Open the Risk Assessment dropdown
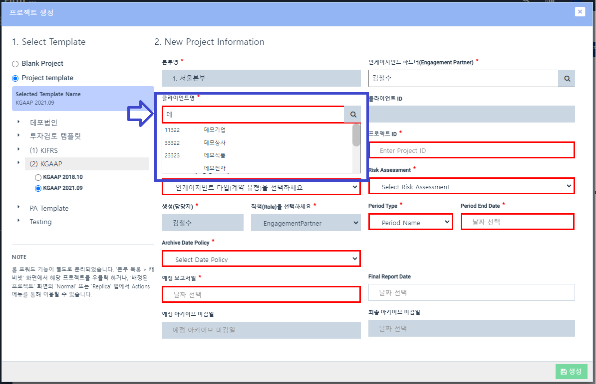The height and width of the screenshot is (384, 596). tap(471, 185)
